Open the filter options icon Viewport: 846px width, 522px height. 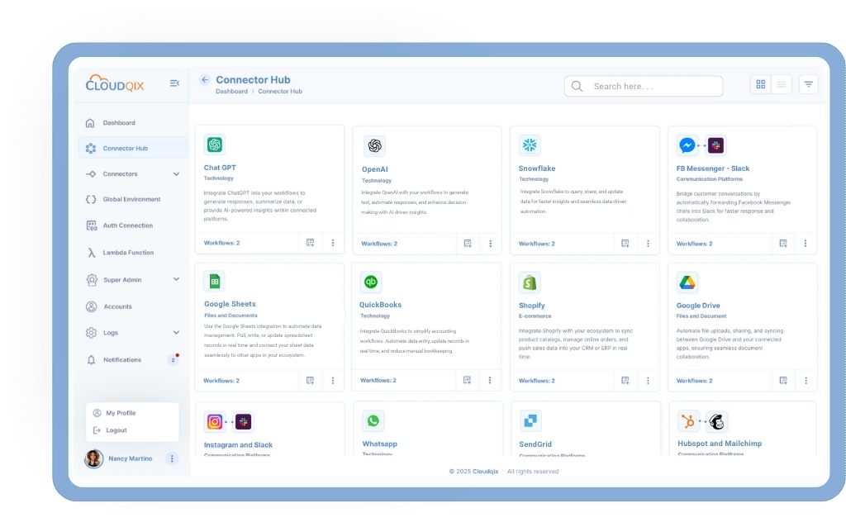tap(808, 84)
